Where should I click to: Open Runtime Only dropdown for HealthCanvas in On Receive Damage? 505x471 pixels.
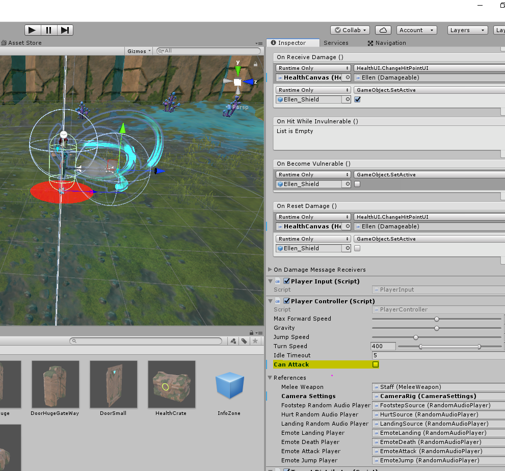click(313, 68)
